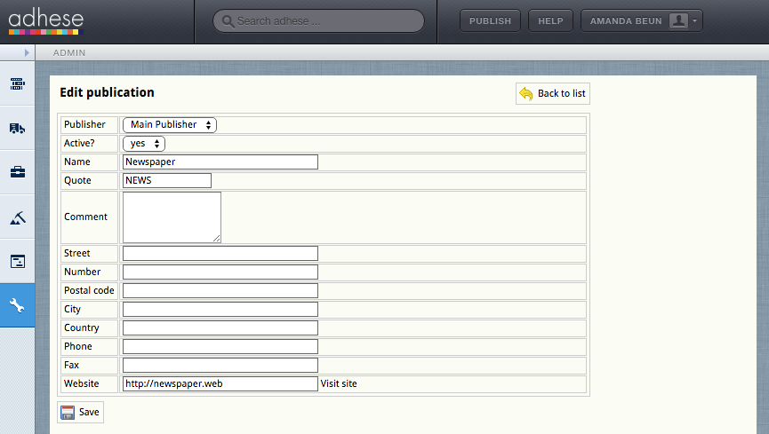Open the window template sidebar icon
769x434 pixels.
[x=17, y=261]
